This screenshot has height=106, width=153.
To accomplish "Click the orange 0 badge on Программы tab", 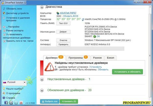I will [x=86, y=57].
